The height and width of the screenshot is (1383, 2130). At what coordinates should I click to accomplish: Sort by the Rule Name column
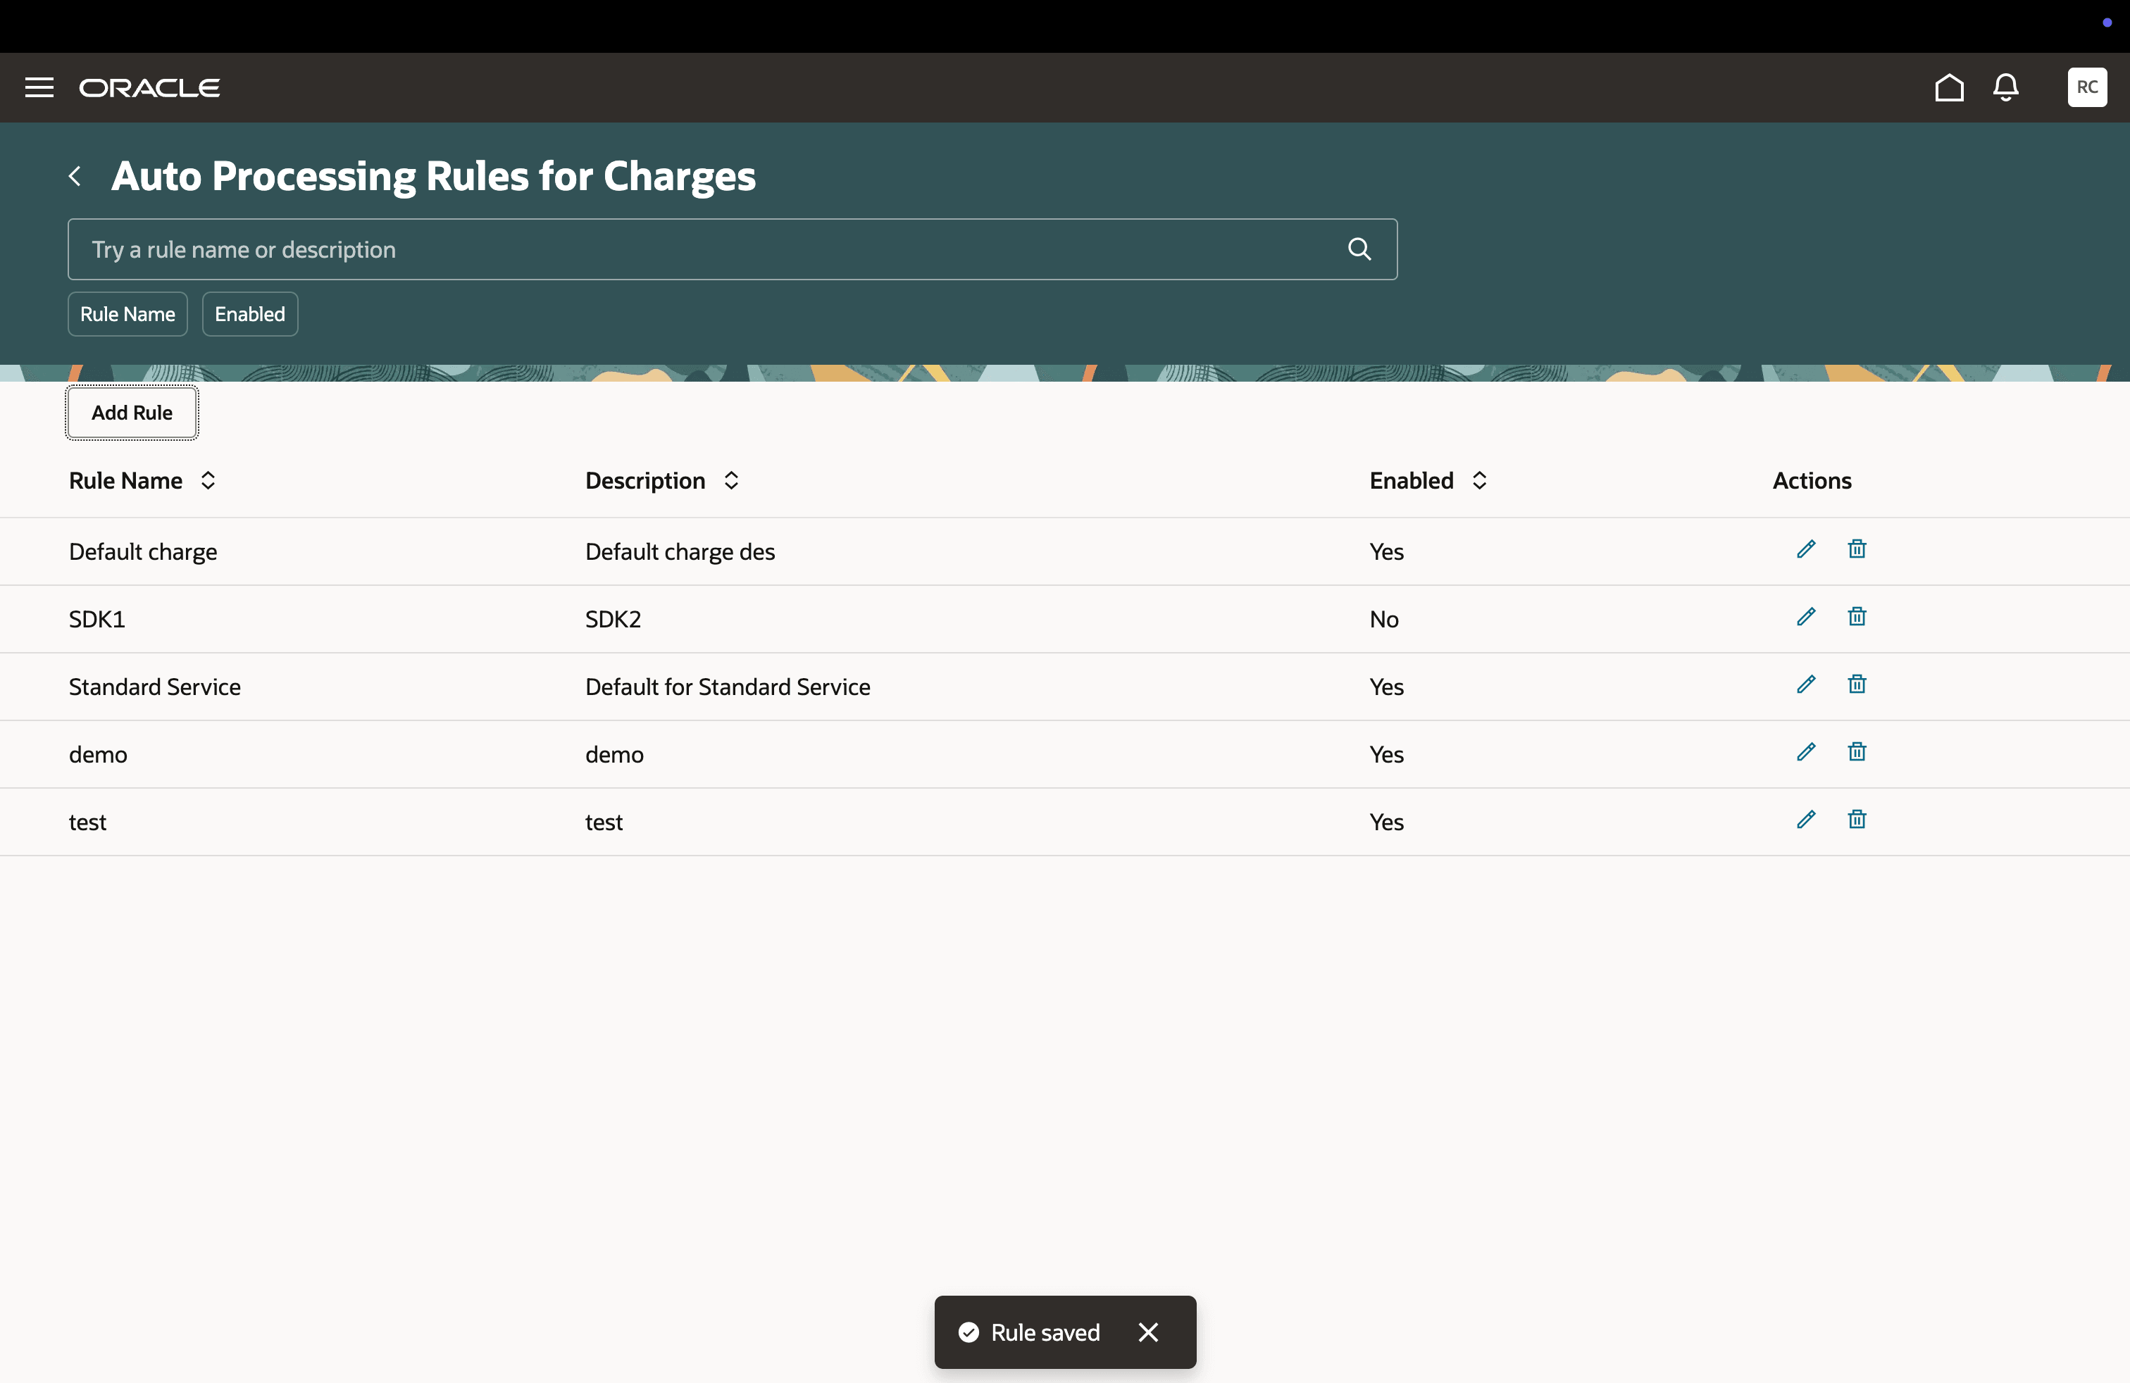[x=207, y=480]
